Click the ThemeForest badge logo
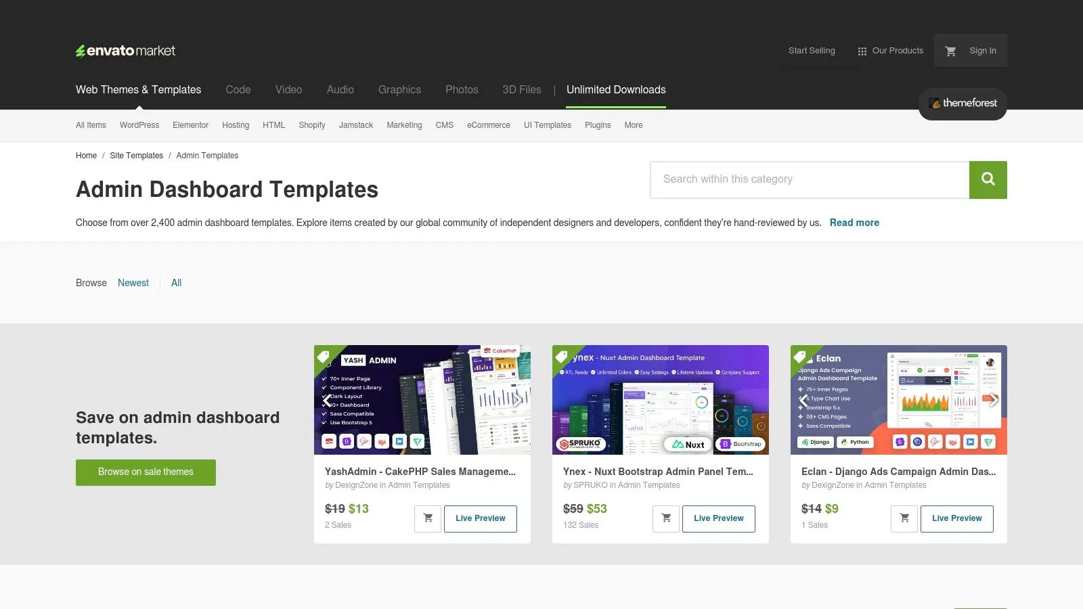The width and height of the screenshot is (1083, 609). (x=963, y=104)
